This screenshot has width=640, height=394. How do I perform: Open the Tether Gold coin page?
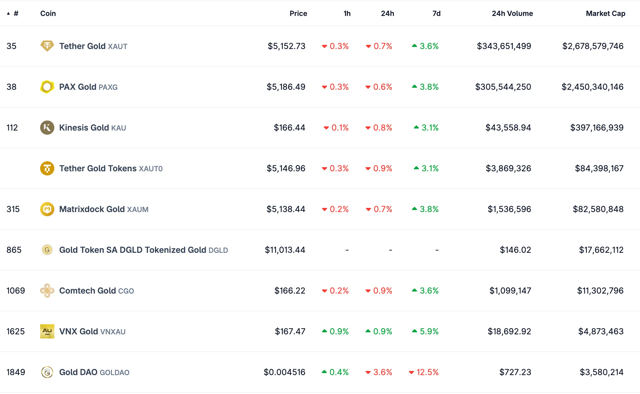[x=83, y=46]
